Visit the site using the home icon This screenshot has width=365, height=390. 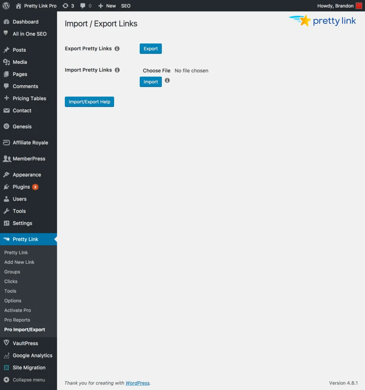coord(18,6)
